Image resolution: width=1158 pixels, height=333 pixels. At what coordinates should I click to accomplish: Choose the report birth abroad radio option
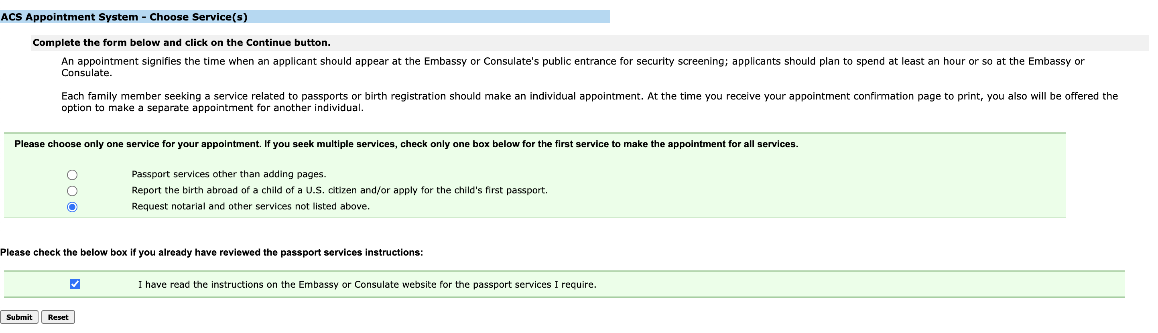point(72,191)
